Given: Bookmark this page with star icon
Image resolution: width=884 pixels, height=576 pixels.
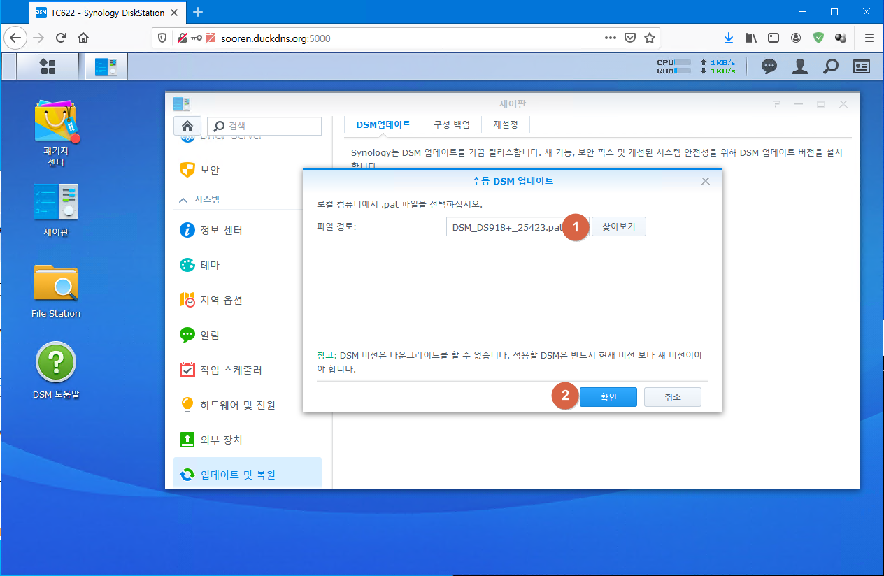Looking at the screenshot, I should (649, 38).
